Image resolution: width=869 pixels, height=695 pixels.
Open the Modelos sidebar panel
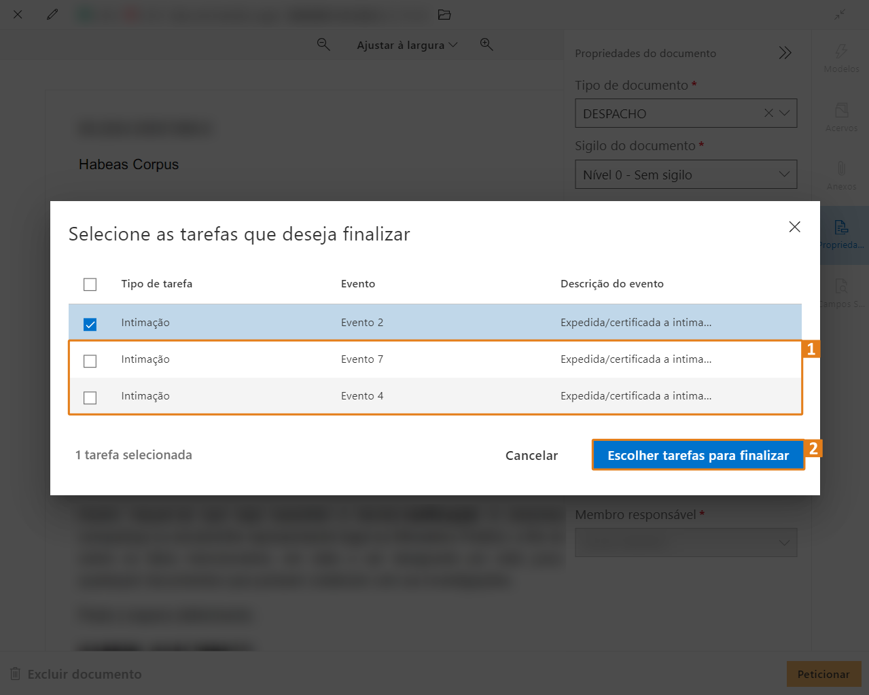point(841,58)
